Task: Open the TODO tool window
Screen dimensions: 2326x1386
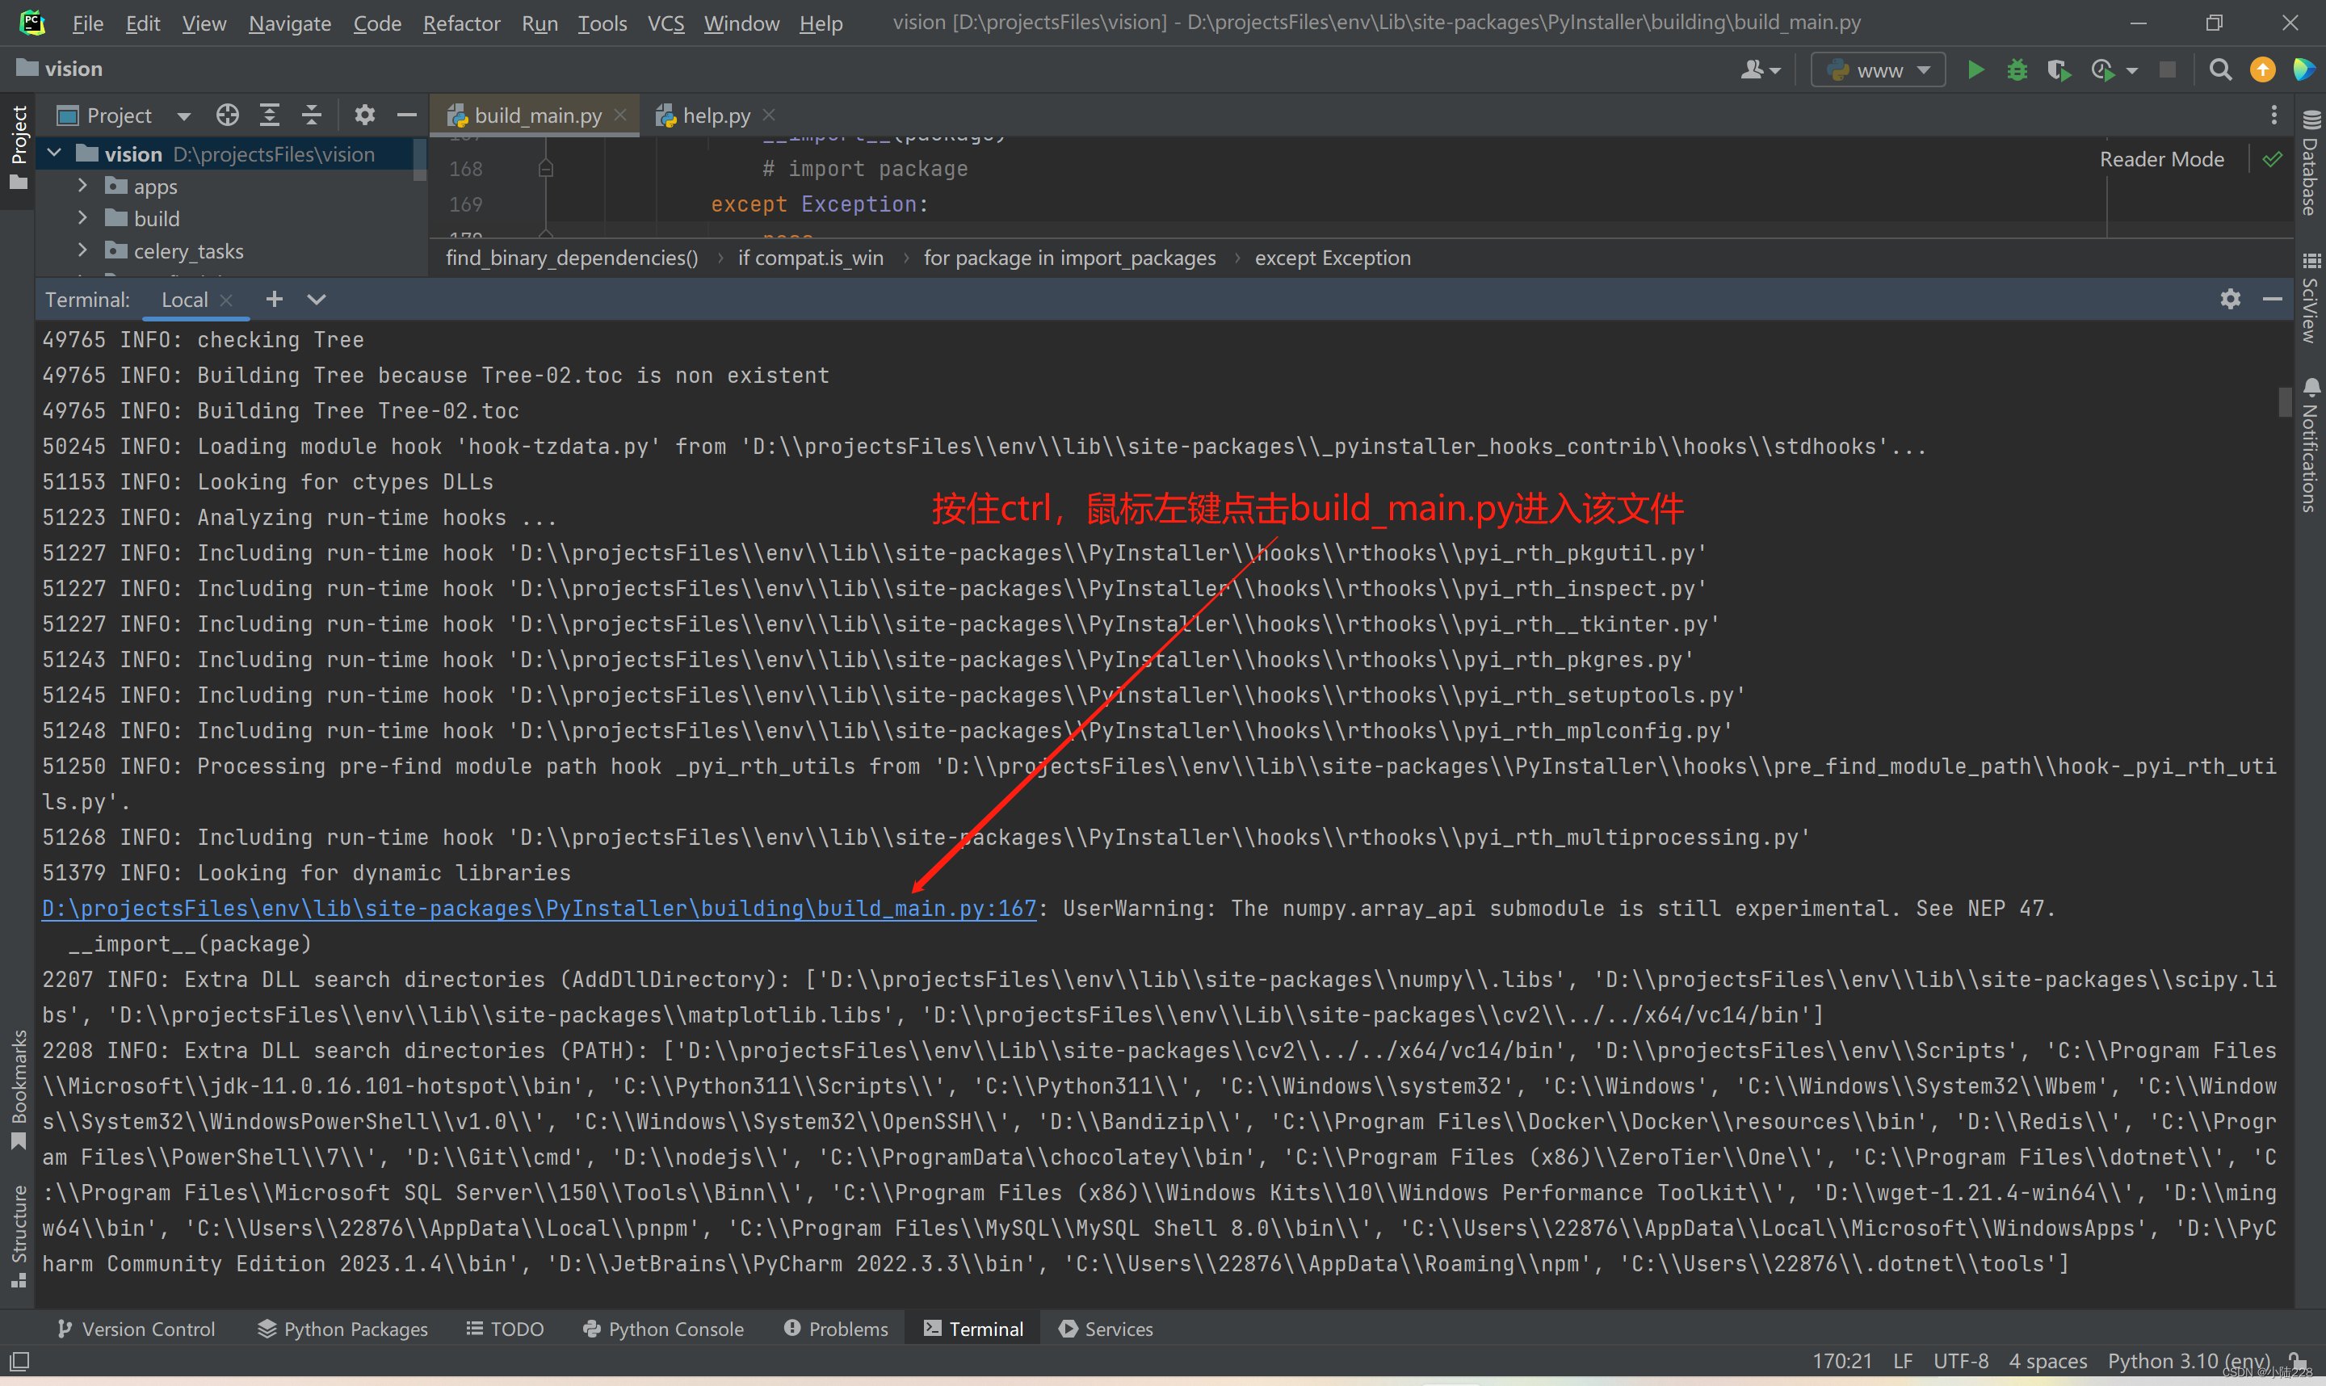Action: [505, 1328]
